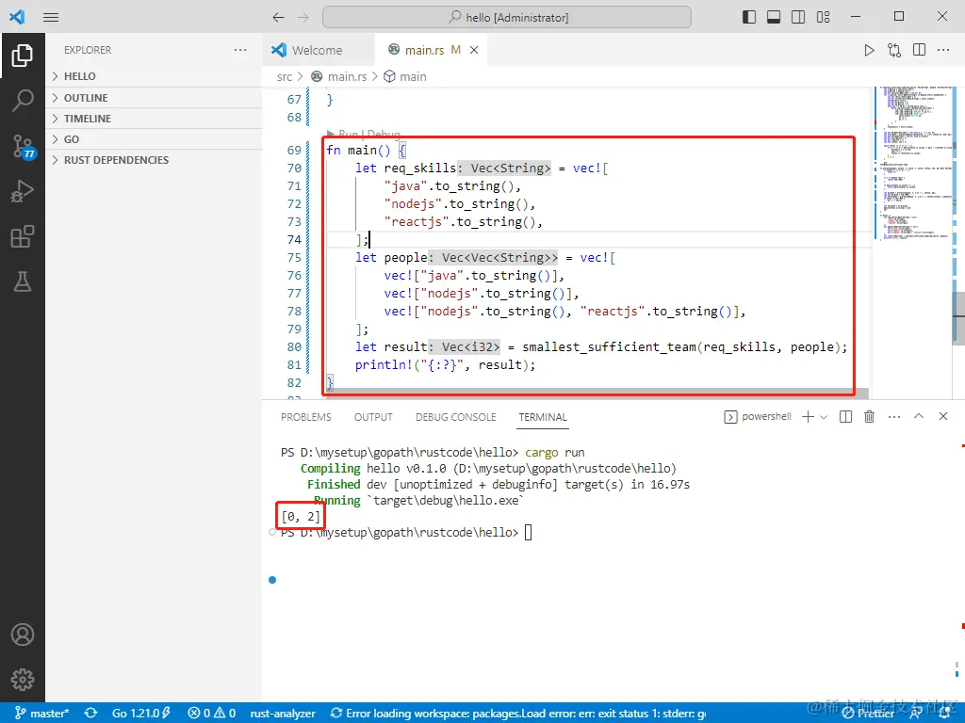The height and width of the screenshot is (723, 965).
Task: Synchronize changes icon in status bar
Action: [x=91, y=714]
